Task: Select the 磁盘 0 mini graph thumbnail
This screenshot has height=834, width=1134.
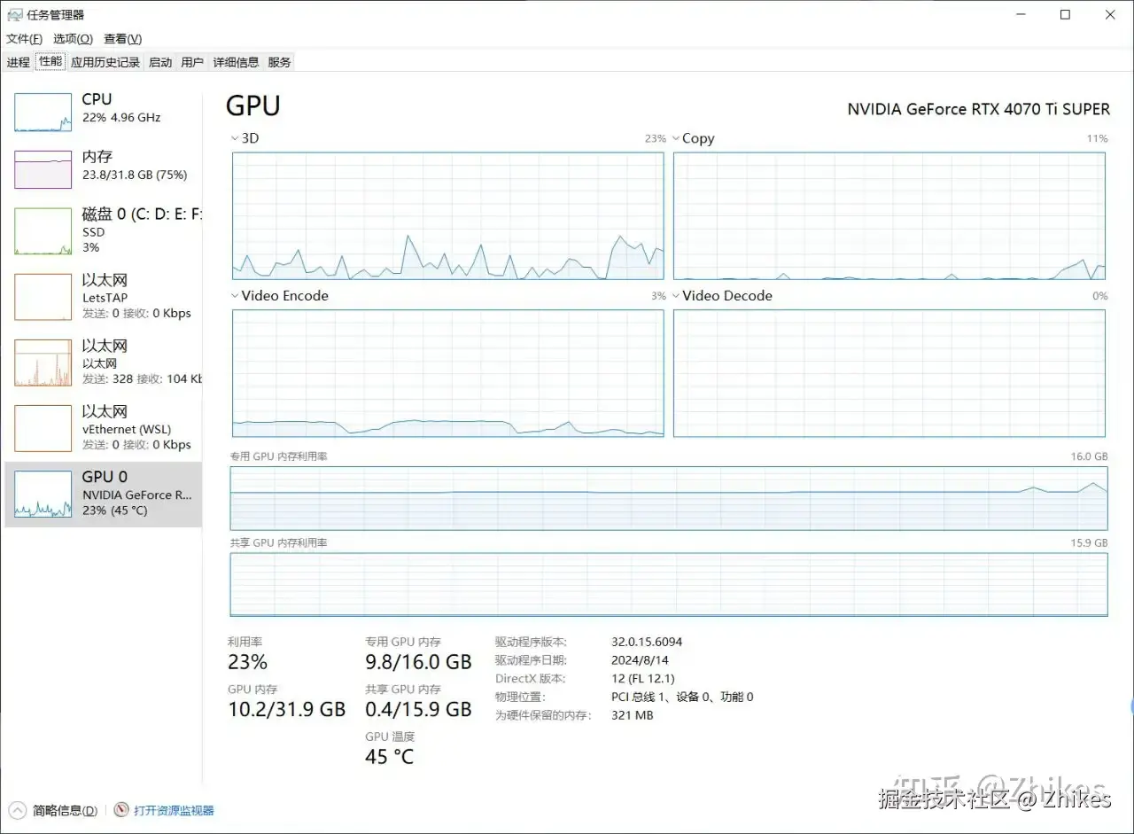Action: 43,231
